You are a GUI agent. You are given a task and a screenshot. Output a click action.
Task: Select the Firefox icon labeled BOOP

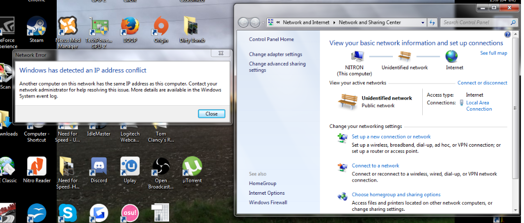tap(130, 29)
